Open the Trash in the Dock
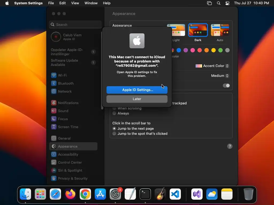This screenshot has width=274, height=205. click(x=249, y=194)
